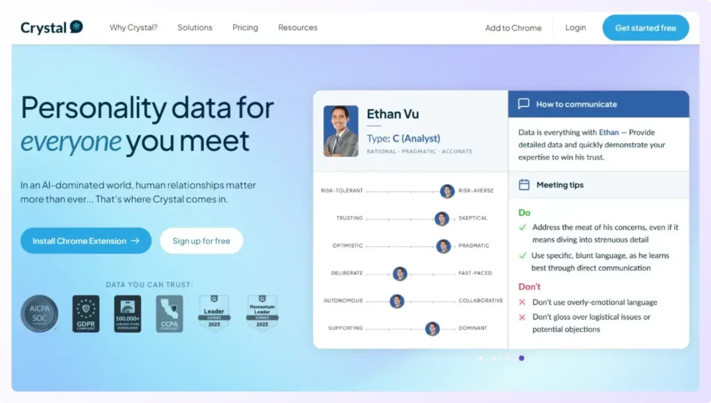
Task: Click Install Chrome Extension button
Action: pyautogui.click(x=85, y=241)
